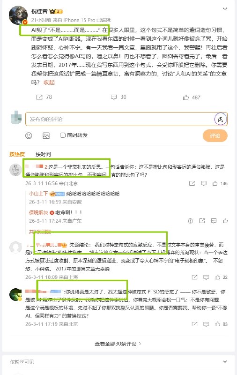
Task: Enable the 同时转发 checkbox
Action: click(63, 135)
